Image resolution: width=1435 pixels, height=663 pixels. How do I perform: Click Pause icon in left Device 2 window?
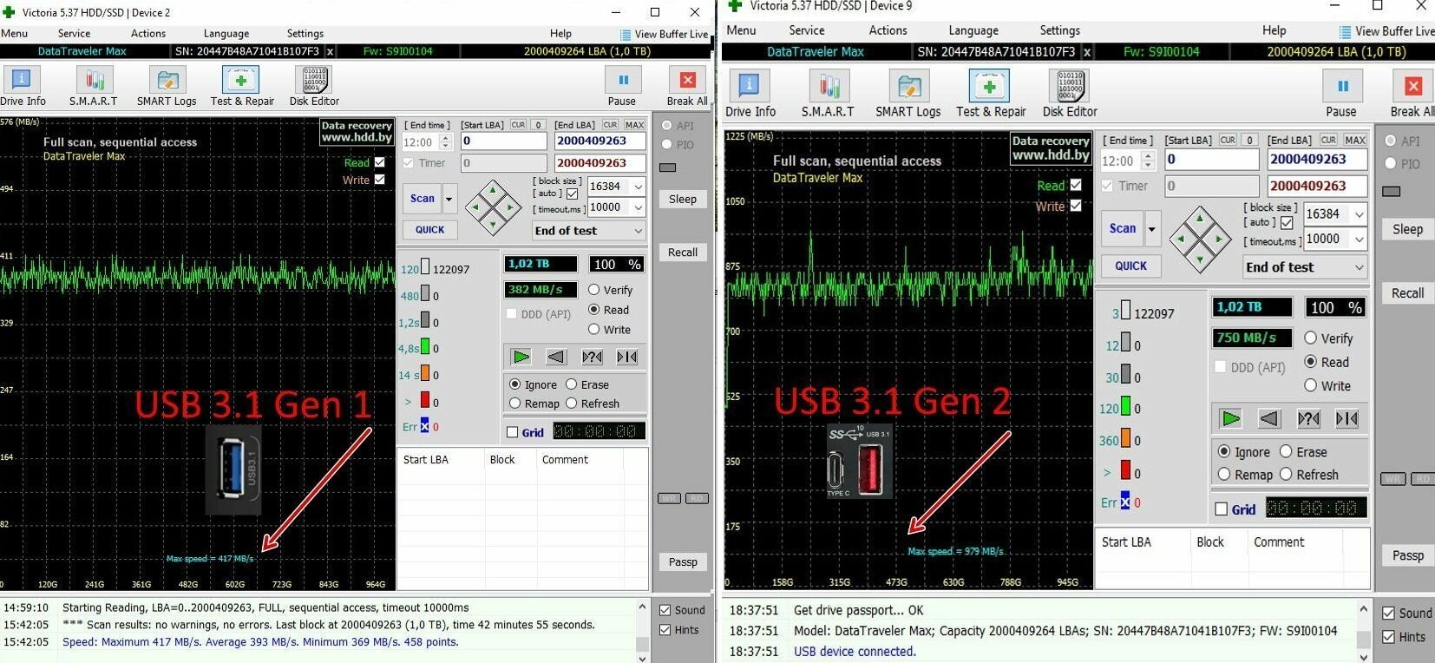622,81
